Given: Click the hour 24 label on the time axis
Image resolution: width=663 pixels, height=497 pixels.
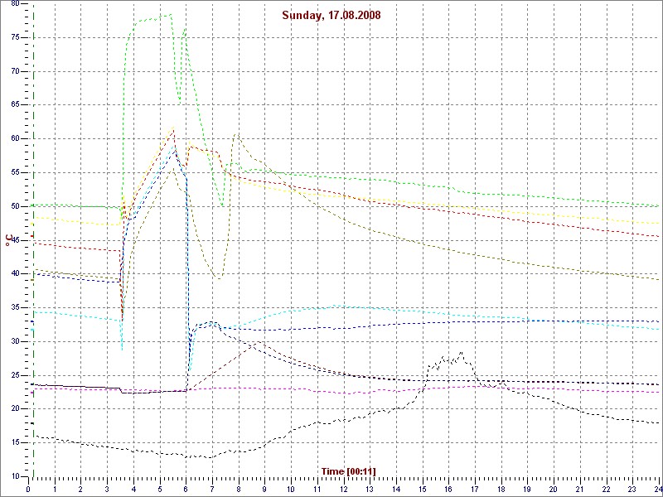Looking at the screenshot, I should 657,490.
